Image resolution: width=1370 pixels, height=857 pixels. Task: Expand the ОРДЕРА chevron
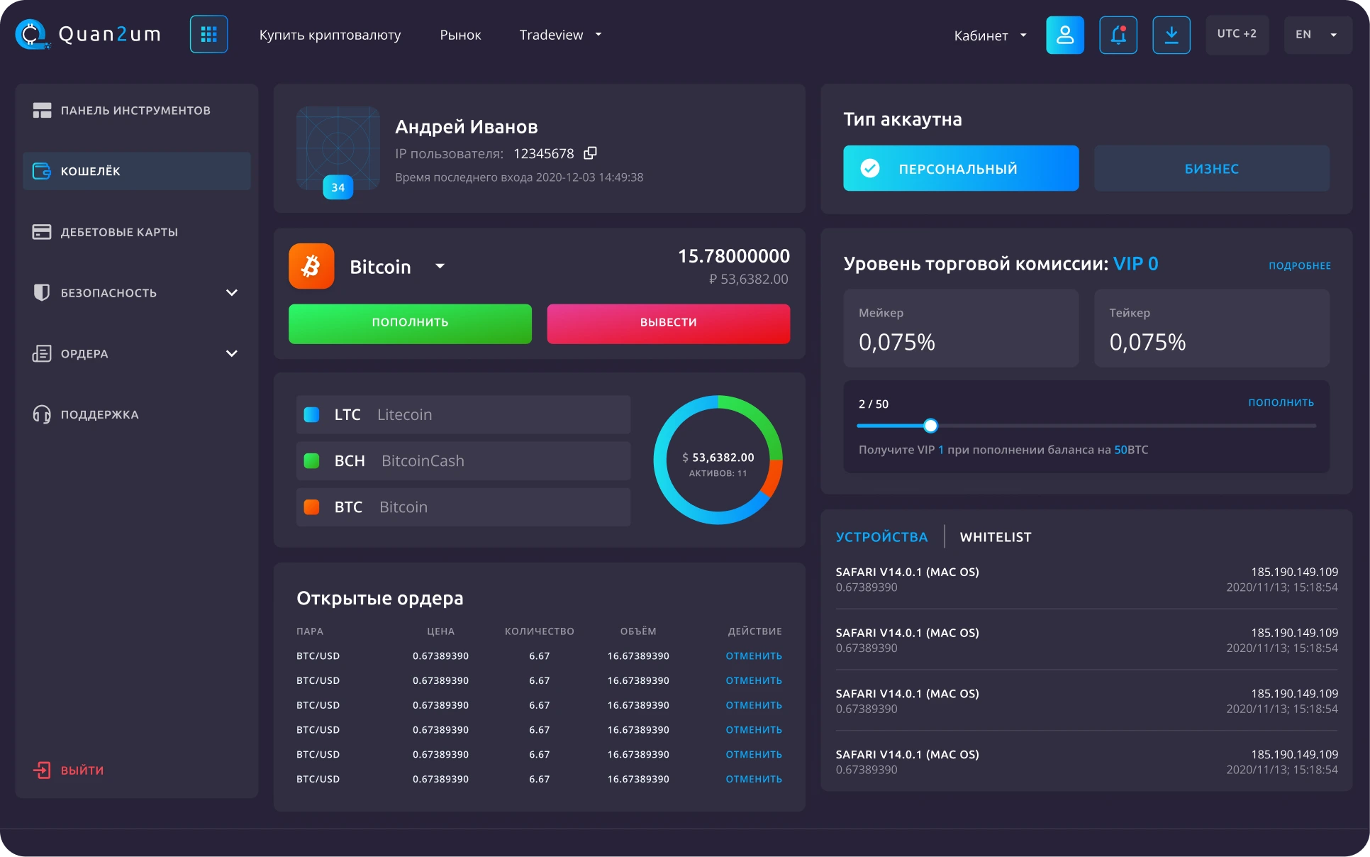[231, 353]
